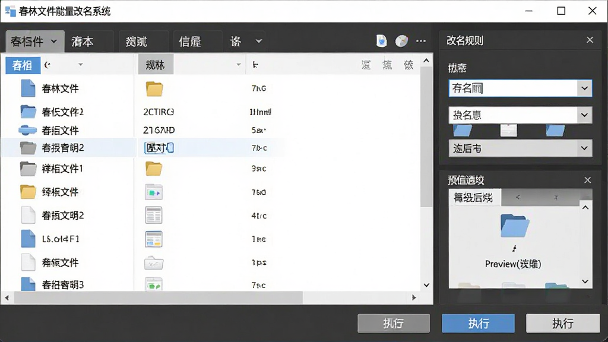
Task: Close the 改名规则 panel
Action: point(590,40)
